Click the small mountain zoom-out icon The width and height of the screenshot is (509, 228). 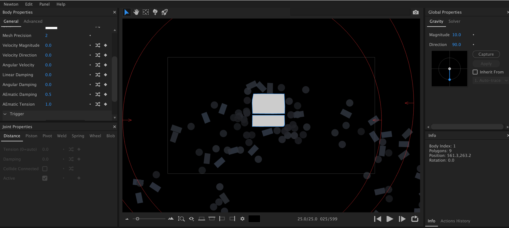[127, 219]
